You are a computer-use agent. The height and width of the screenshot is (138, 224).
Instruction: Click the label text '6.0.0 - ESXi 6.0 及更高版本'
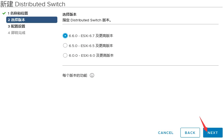tap(91, 55)
